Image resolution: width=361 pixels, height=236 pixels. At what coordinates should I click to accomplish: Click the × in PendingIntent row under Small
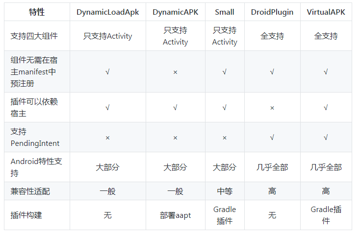[x=225, y=138]
